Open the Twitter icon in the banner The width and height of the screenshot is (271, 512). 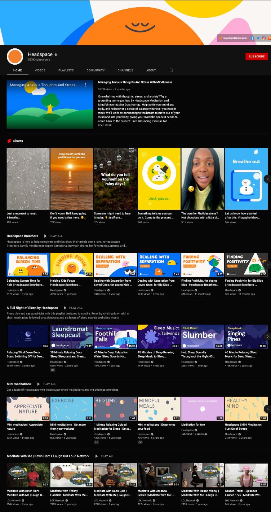258,38
